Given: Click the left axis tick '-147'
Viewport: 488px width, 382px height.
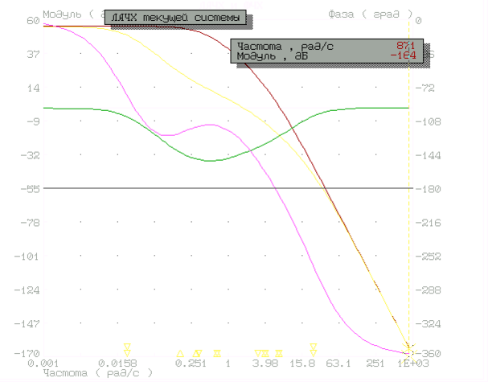Looking at the screenshot, I should click(x=27, y=324).
